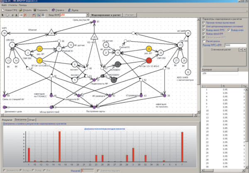This screenshot has width=249, height=173.
Task: Select the arrow pointer tool
Action: [2, 15]
